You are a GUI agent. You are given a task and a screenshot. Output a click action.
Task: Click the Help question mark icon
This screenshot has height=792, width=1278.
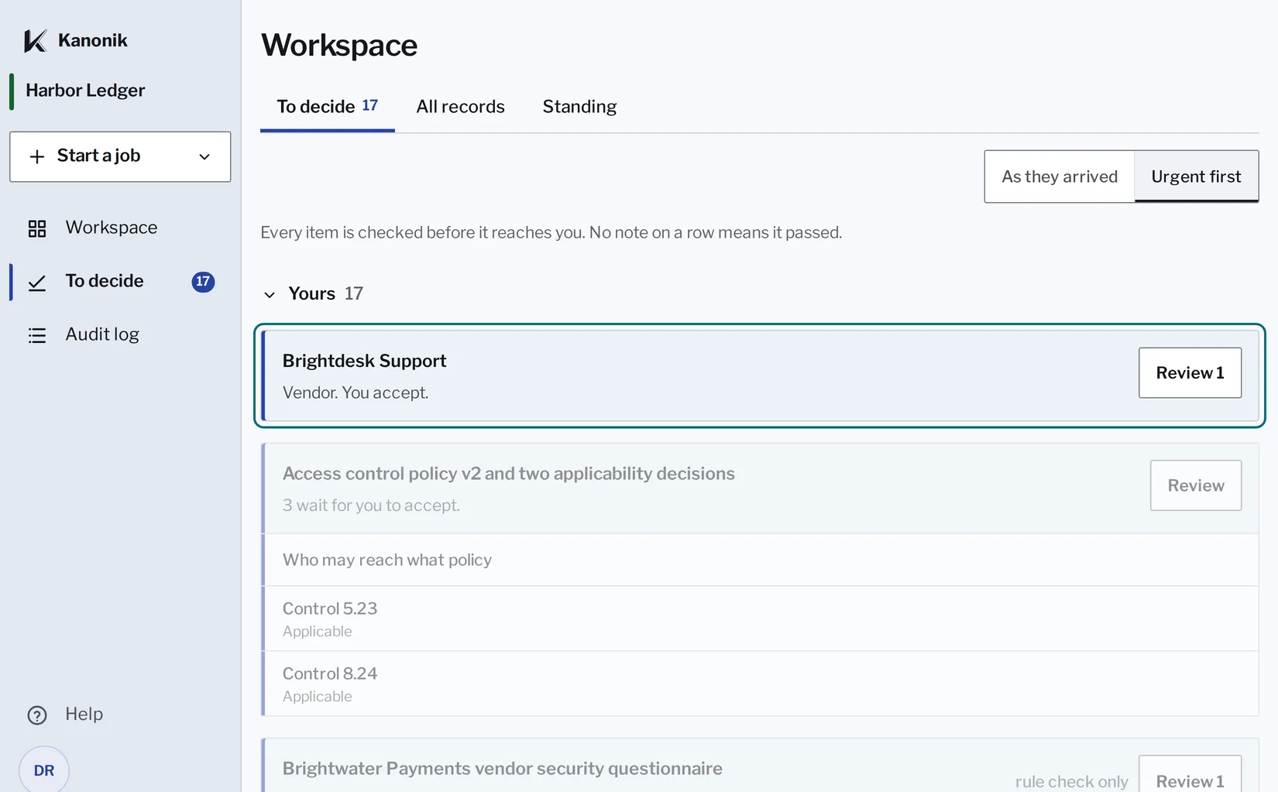pos(37,715)
